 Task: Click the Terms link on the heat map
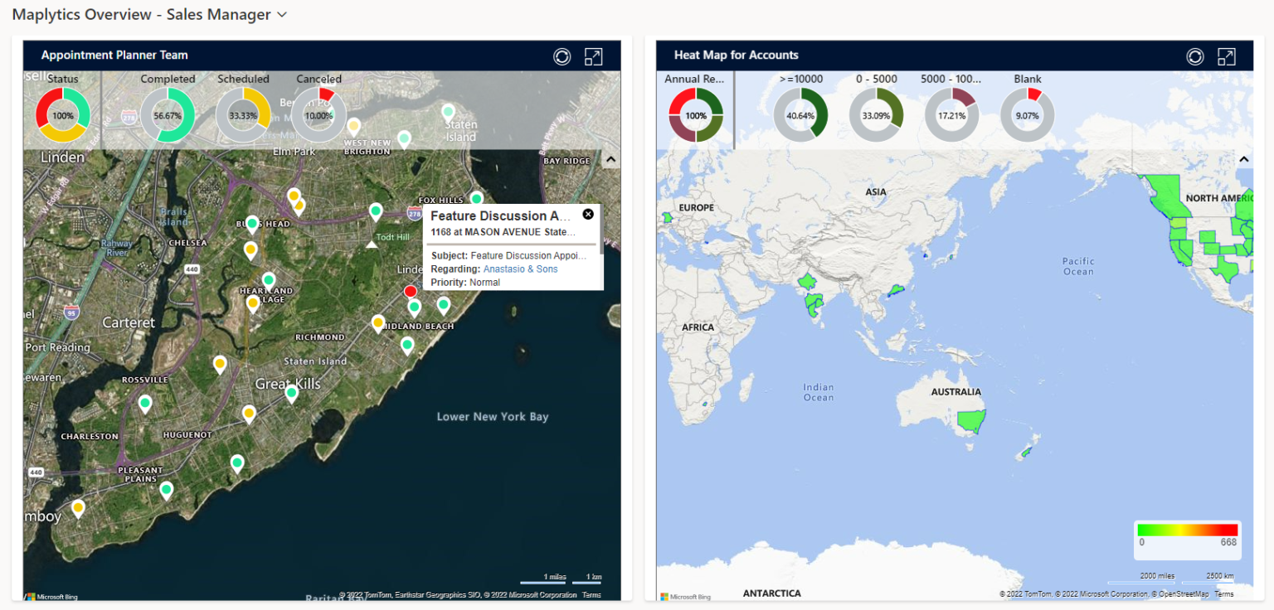1224,593
